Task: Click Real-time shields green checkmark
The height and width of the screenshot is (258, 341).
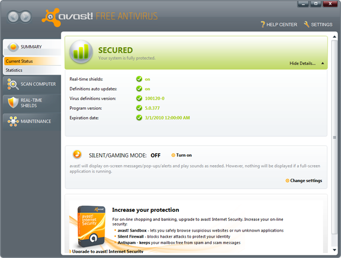Action: (139, 79)
